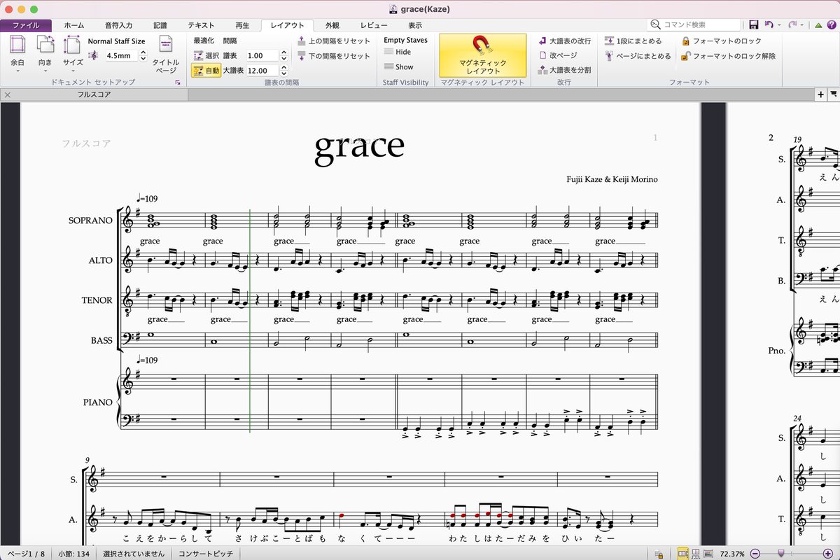Open new tab with plus button
The width and height of the screenshot is (840, 560).
(x=821, y=94)
